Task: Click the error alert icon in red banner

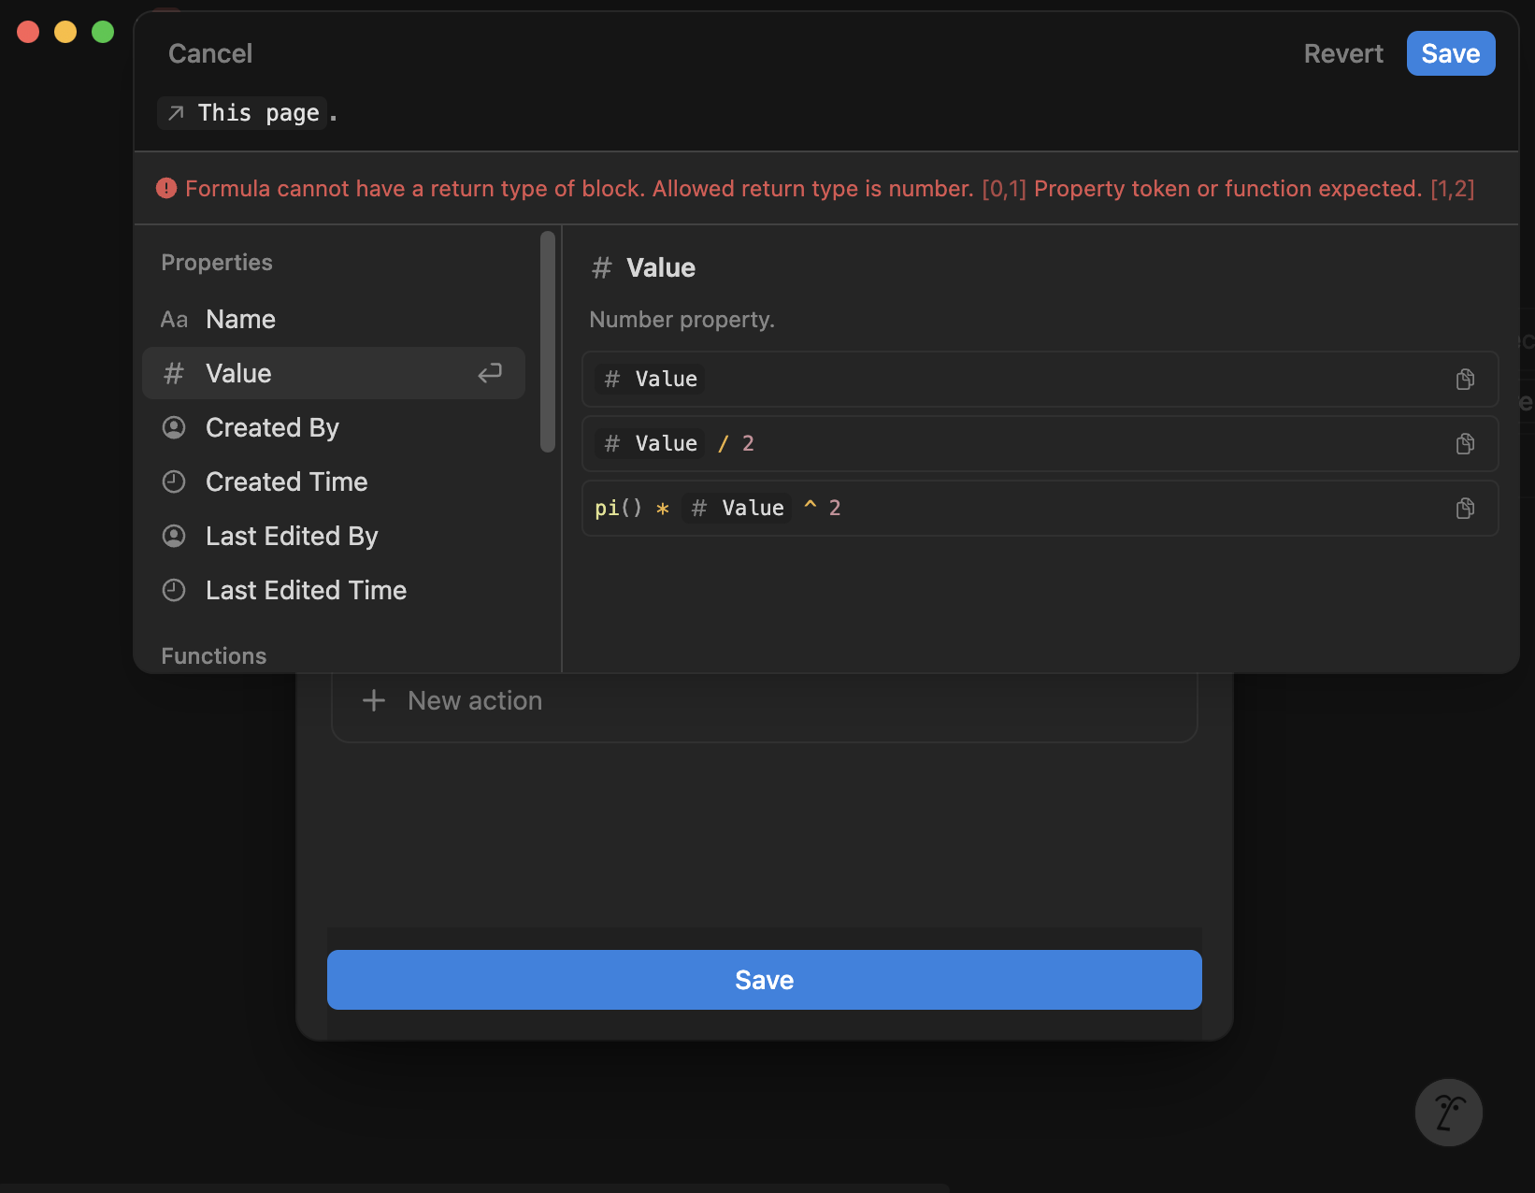Action: (165, 188)
